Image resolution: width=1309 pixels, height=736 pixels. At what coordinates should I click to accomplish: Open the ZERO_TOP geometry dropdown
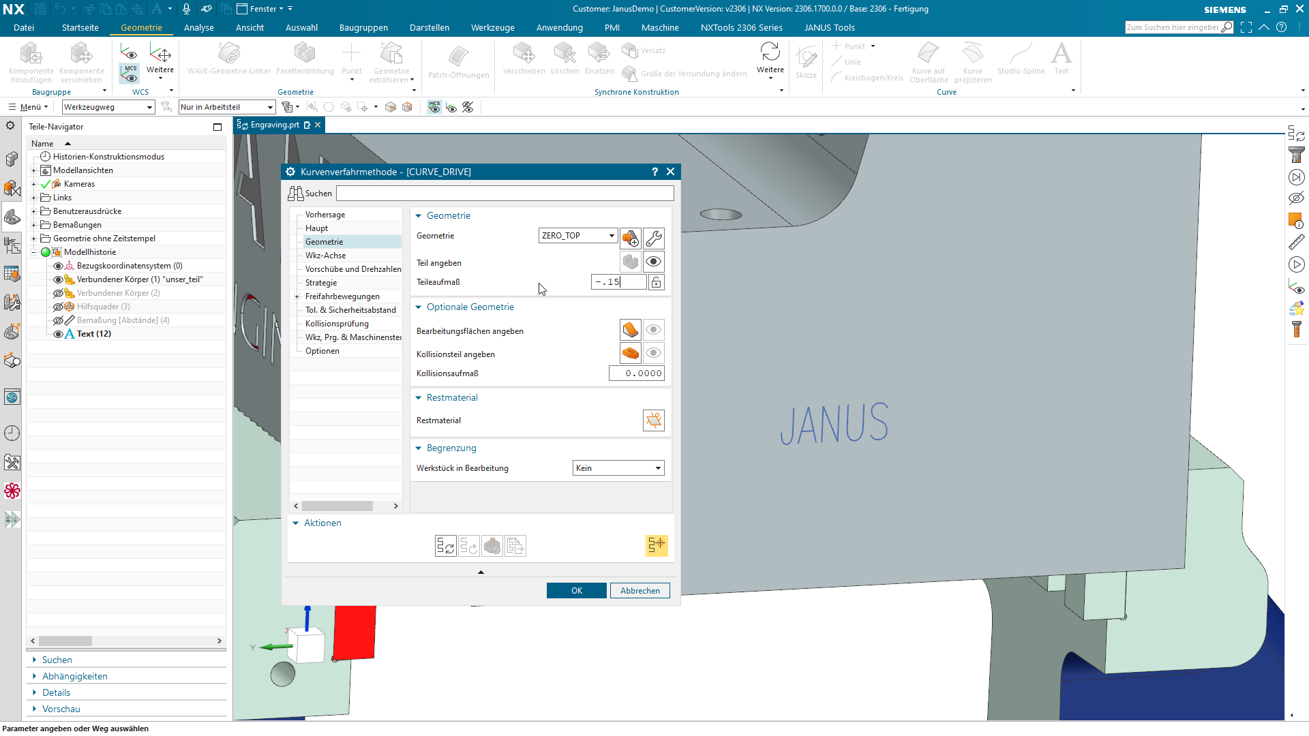(x=578, y=236)
